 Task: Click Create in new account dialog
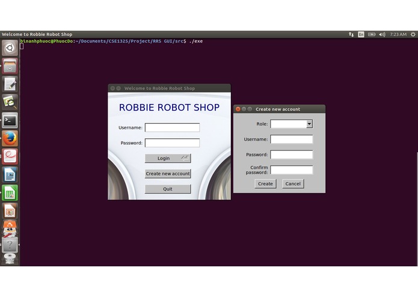point(265,184)
